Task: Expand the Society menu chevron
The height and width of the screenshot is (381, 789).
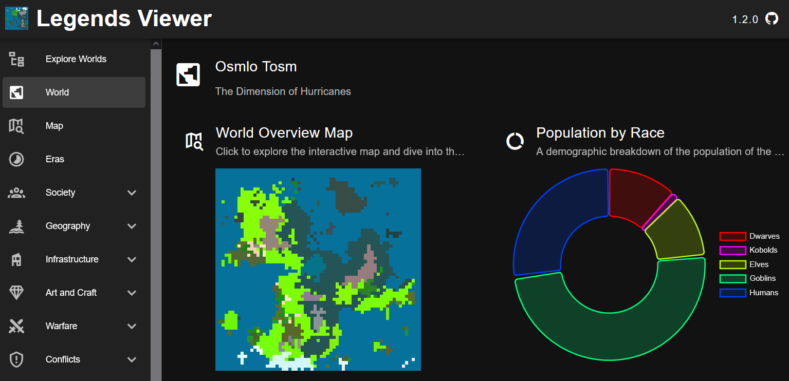Action: (x=132, y=193)
